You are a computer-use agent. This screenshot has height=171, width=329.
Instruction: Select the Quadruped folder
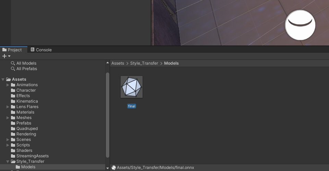[x=27, y=129]
